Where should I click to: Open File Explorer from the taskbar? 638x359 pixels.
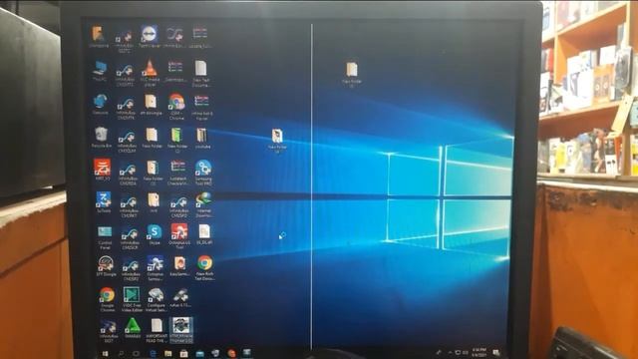pyautogui.click(x=168, y=354)
